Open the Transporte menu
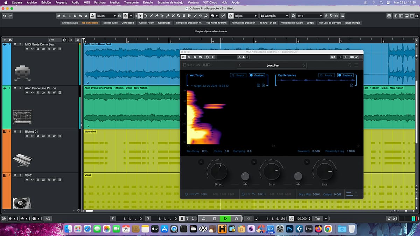Viewport: 420px width, 236px height. [131, 2]
